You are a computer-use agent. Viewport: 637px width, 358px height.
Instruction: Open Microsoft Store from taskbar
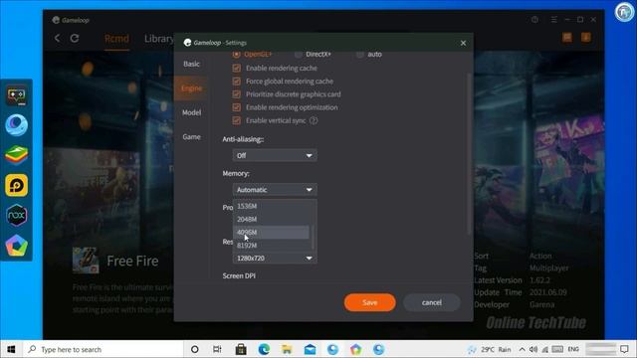coord(241,349)
